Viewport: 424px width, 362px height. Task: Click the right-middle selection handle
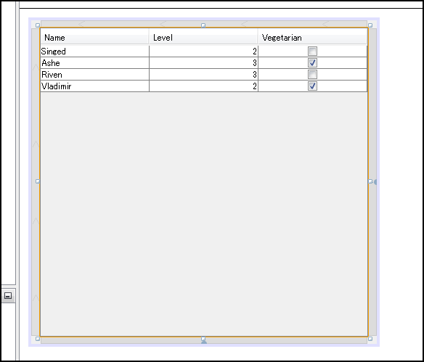[x=370, y=181]
